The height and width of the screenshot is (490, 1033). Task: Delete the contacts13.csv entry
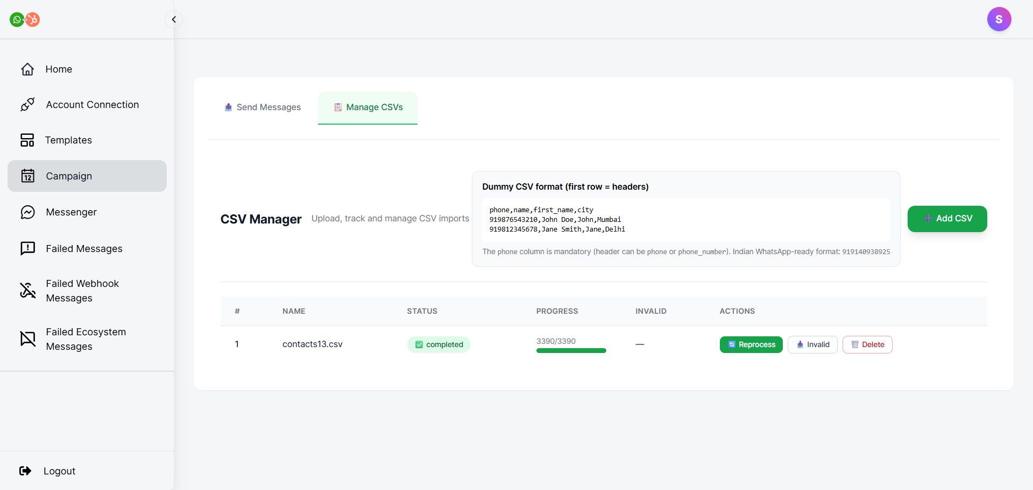pos(867,344)
